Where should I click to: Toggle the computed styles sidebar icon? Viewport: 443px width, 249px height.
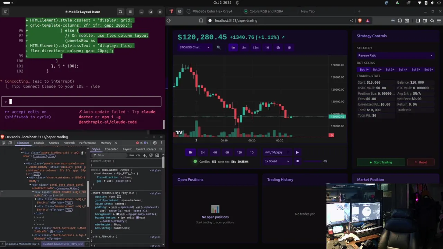point(157,155)
